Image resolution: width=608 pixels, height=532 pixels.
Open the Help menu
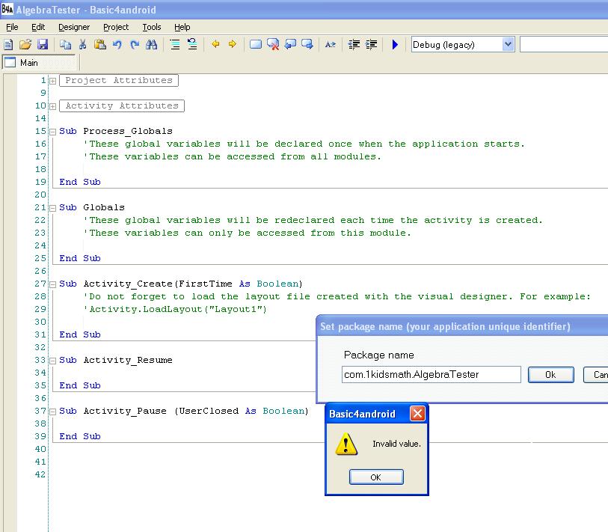point(182,27)
